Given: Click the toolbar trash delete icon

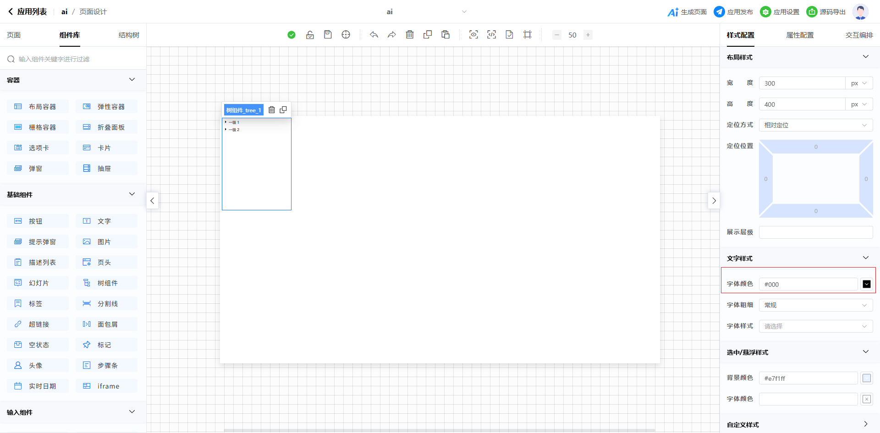Looking at the screenshot, I should (410, 35).
